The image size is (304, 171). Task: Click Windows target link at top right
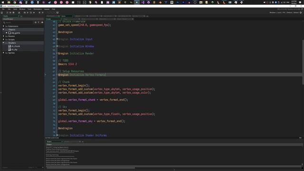[x=272, y=13]
